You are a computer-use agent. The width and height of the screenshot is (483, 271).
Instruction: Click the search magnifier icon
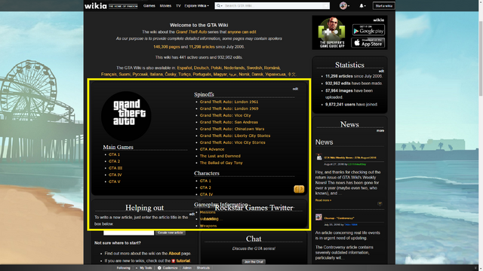[218, 5]
